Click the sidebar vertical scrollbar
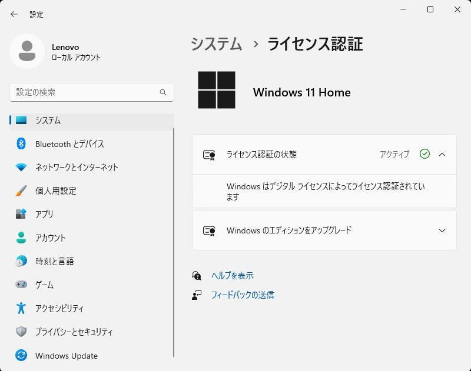 click(x=174, y=242)
